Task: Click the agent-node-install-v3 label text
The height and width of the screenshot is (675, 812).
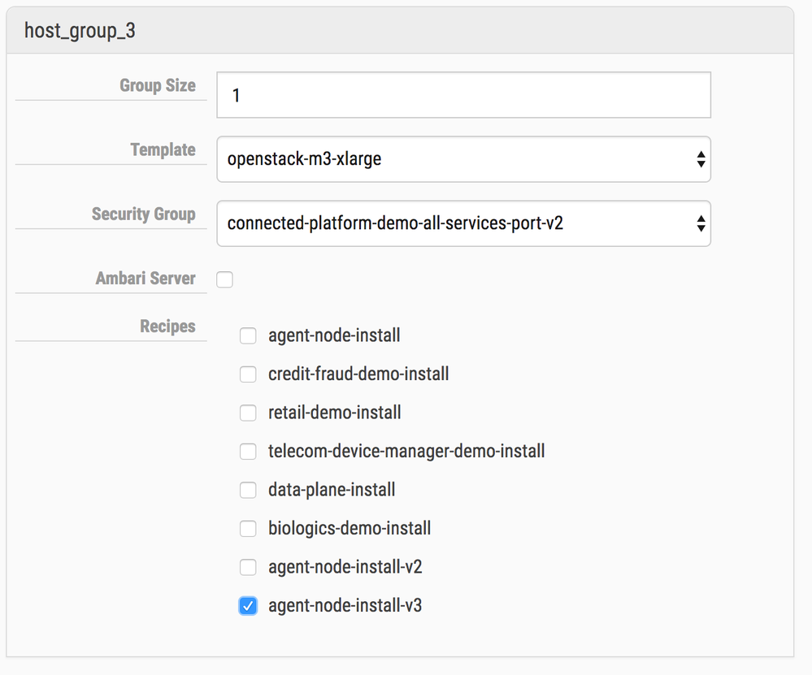Action: (x=345, y=606)
